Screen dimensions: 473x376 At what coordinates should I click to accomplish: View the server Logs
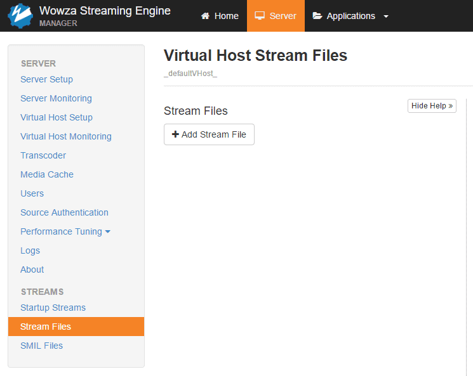click(30, 250)
